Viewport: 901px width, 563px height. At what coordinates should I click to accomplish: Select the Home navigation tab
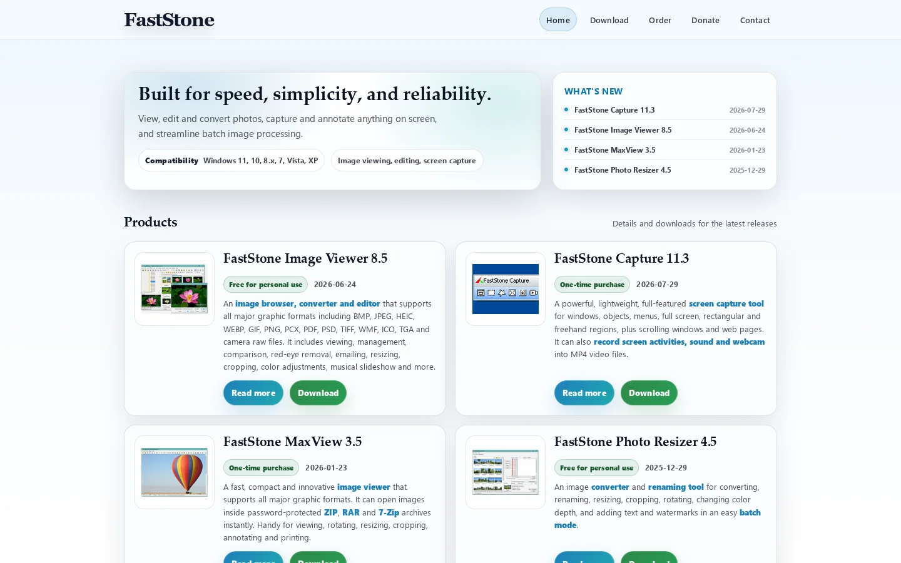[x=558, y=20]
